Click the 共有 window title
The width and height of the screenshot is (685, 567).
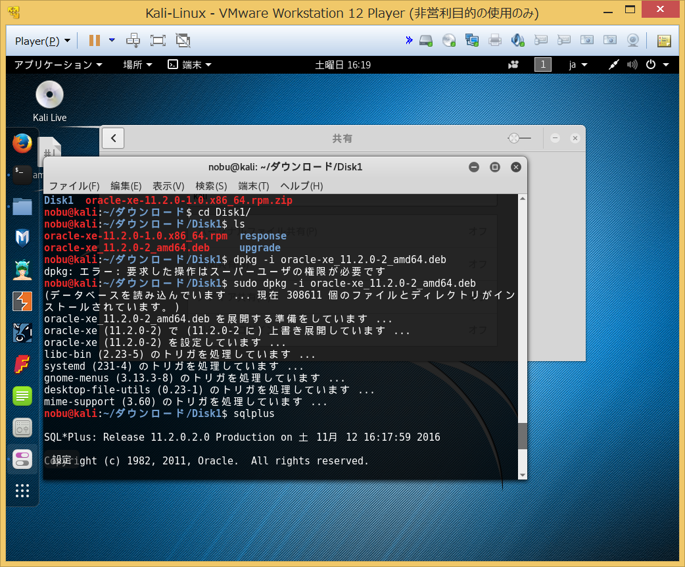point(342,139)
